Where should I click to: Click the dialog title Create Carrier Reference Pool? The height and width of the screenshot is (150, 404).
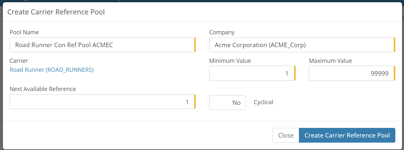(x=56, y=12)
